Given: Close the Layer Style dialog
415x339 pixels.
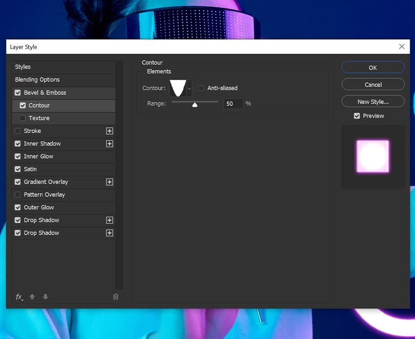Looking at the screenshot, I should click(402, 46).
